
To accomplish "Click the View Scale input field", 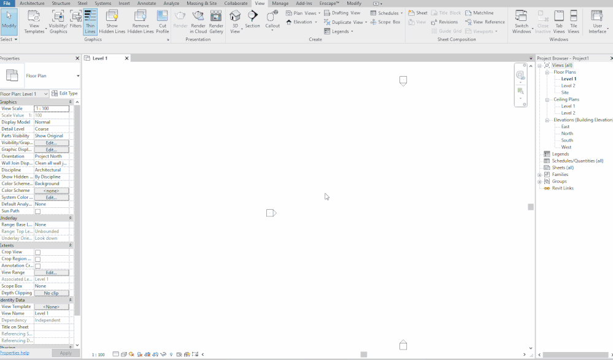I will tap(52, 109).
